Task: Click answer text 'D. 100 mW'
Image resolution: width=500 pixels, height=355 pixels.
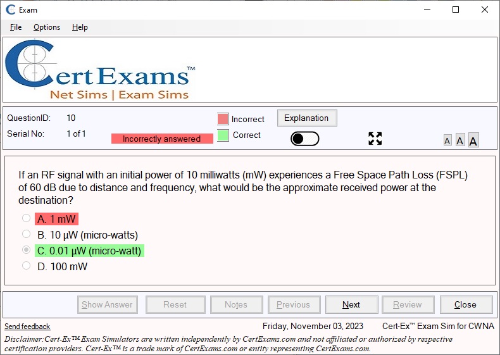Action: click(62, 266)
